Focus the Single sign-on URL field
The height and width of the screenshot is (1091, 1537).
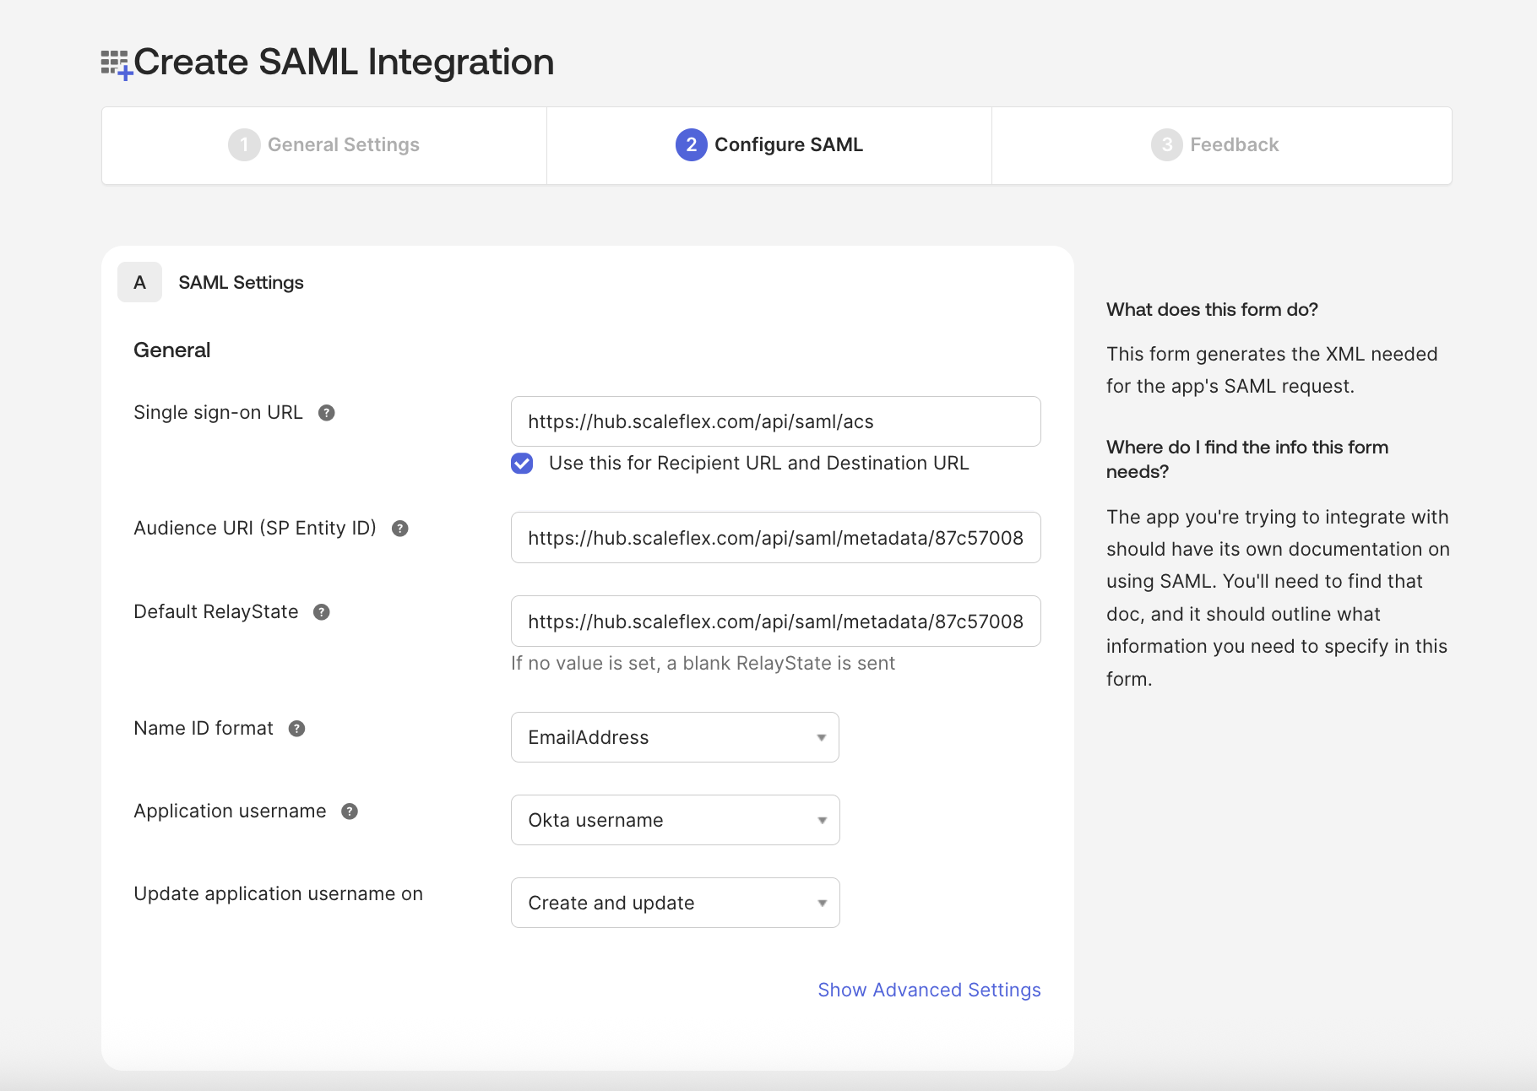coord(775,421)
